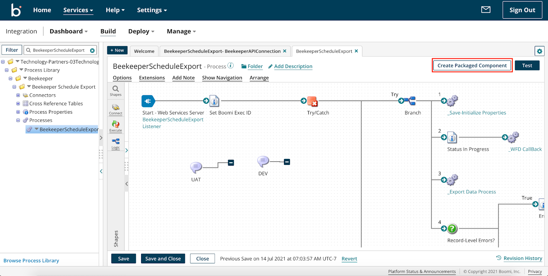
Task: Expand the Connectors folder
Action: pos(18,95)
